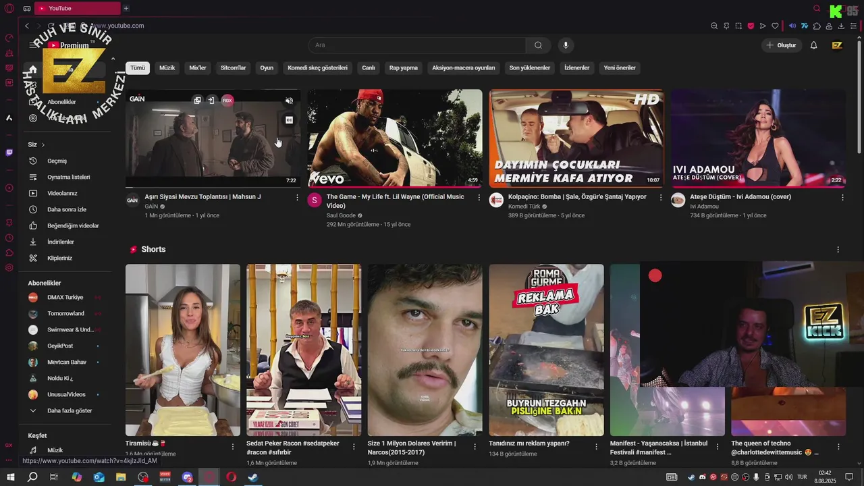Image resolution: width=864 pixels, height=486 pixels.
Task: Open Steam from the Windows taskbar
Action: tap(252, 477)
